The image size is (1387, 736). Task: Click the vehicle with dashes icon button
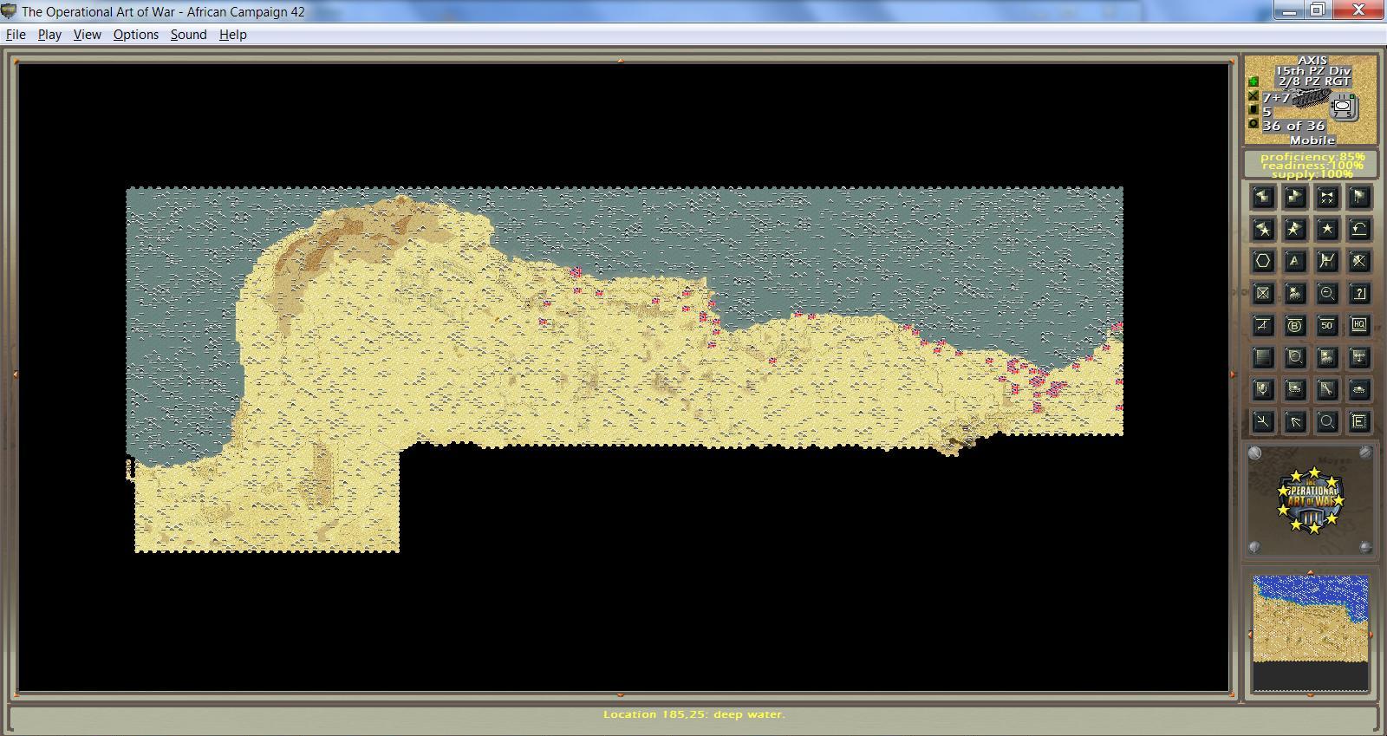(x=1295, y=389)
